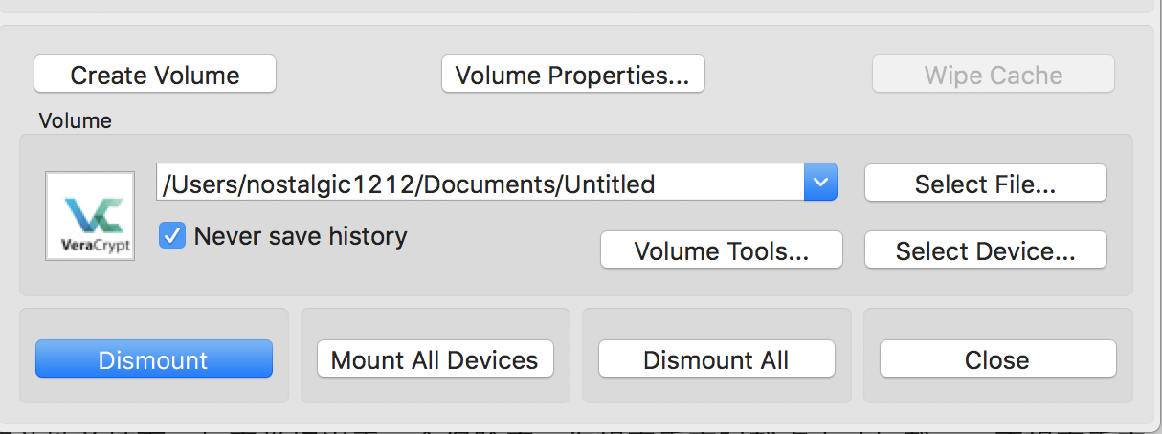The image size is (1162, 434).
Task: Dismount the selected volume
Action: click(x=153, y=359)
